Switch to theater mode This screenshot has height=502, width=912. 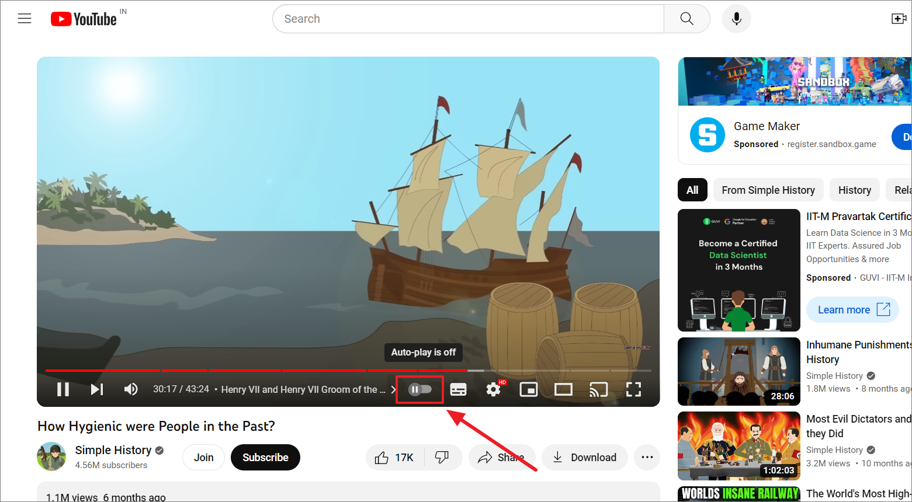pyautogui.click(x=563, y=389)
